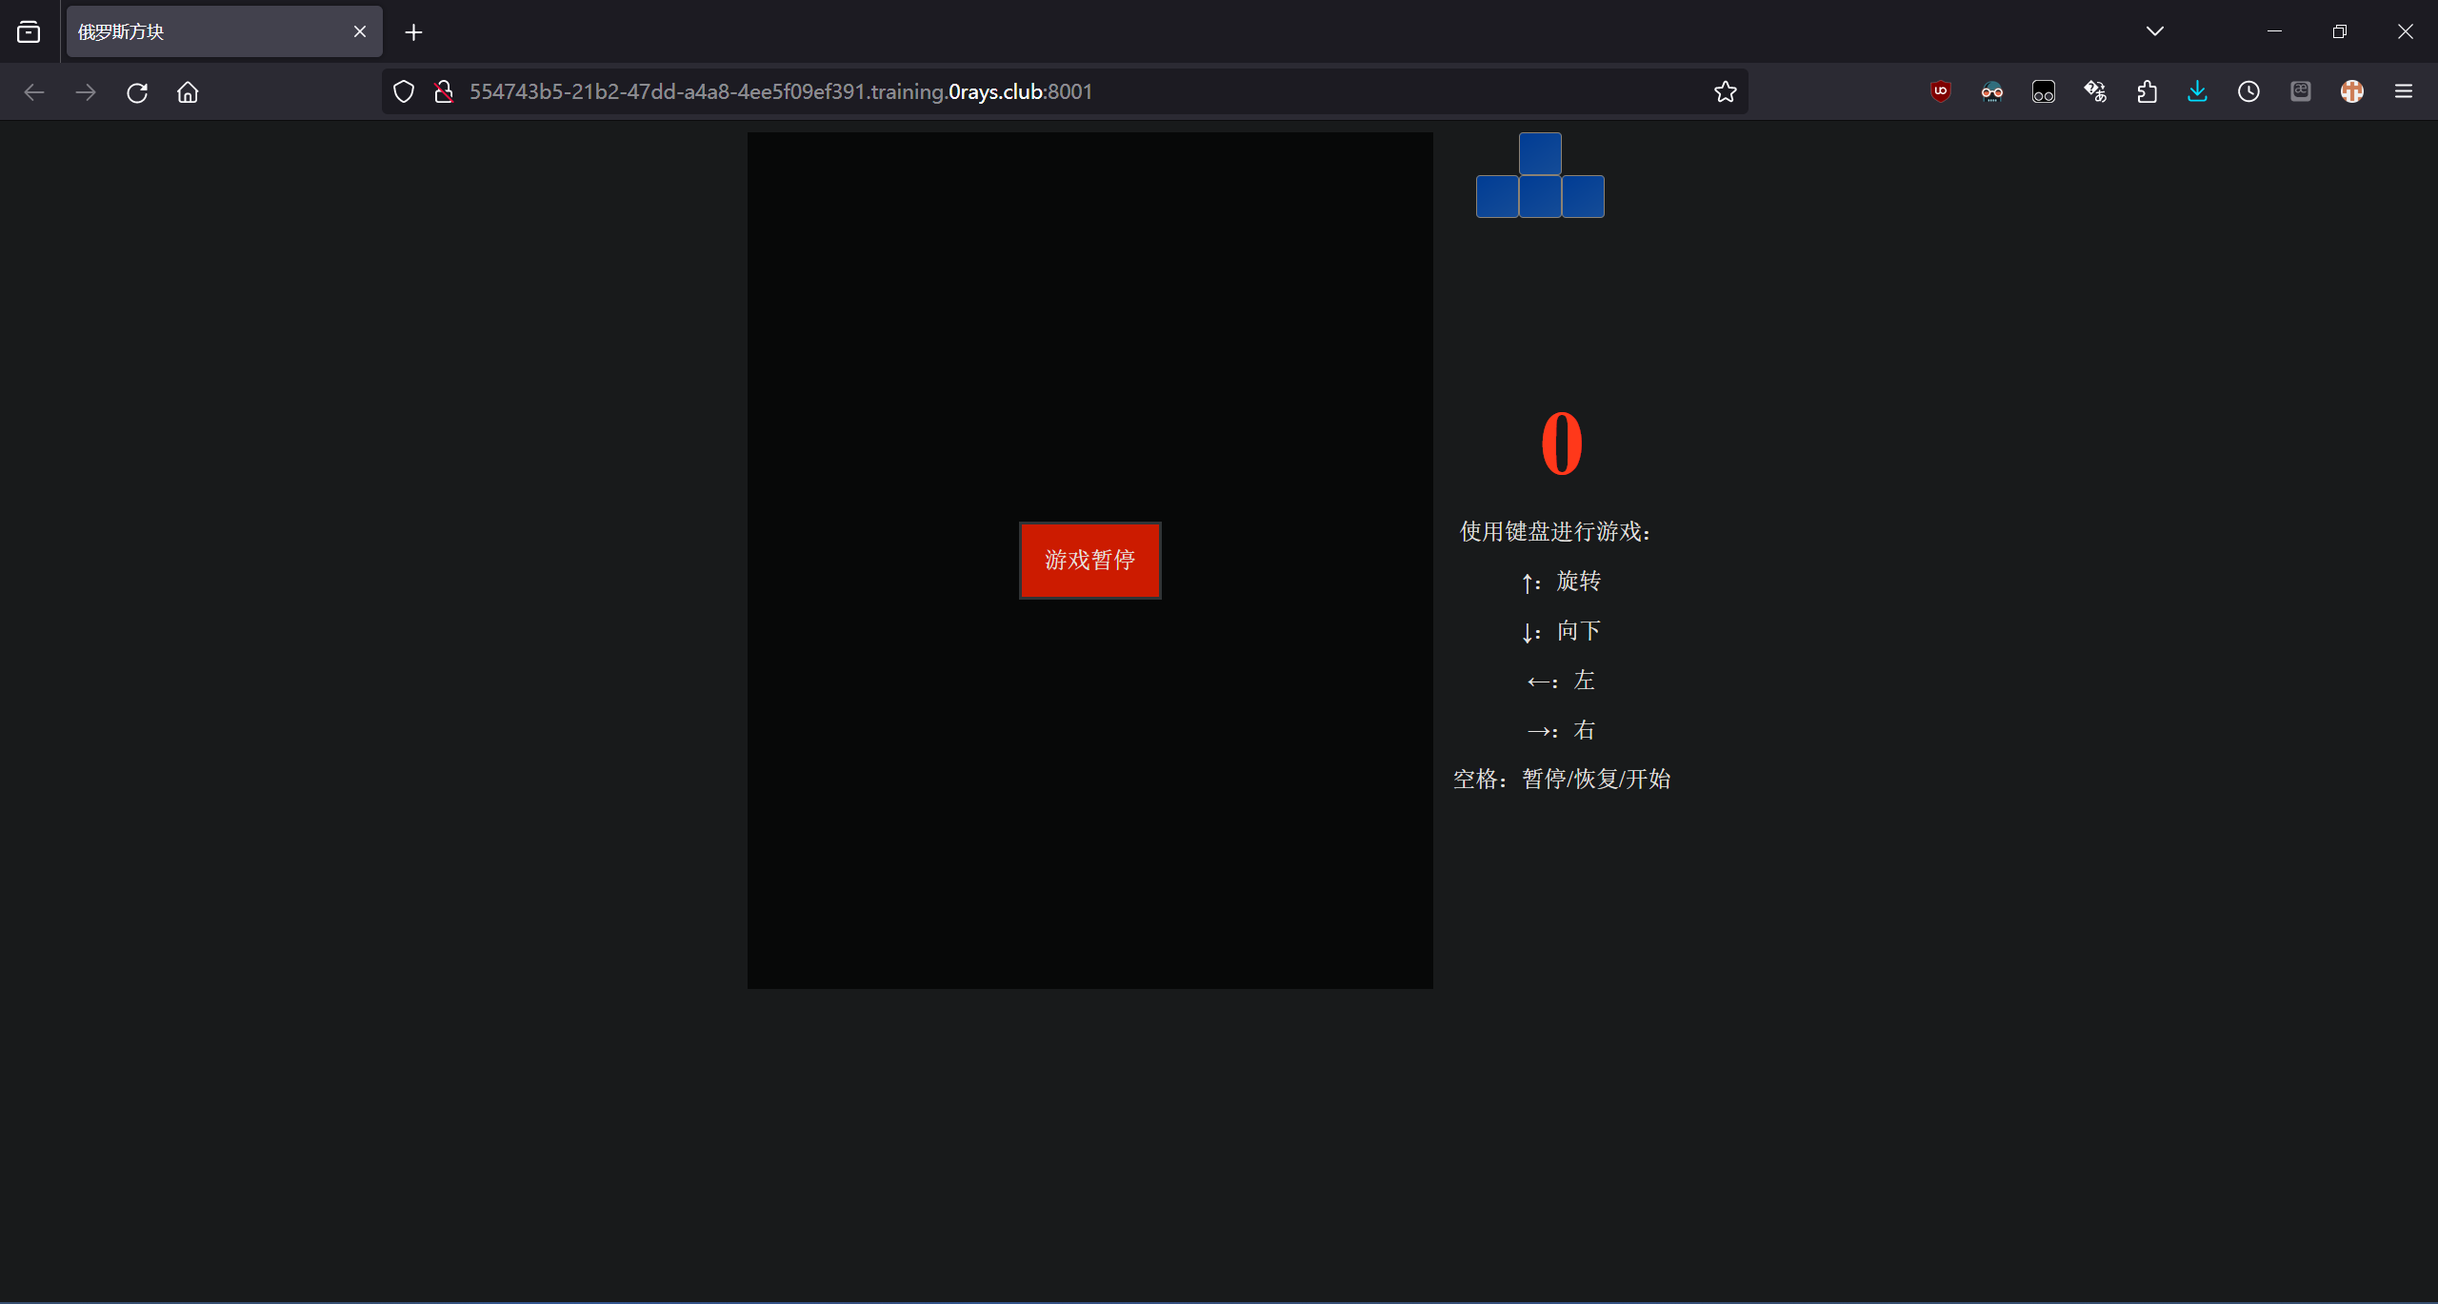Click the insecure connection padlock icon
Image resolution: width=2438 pixels, height=1304 pixels.
(443, 91)
